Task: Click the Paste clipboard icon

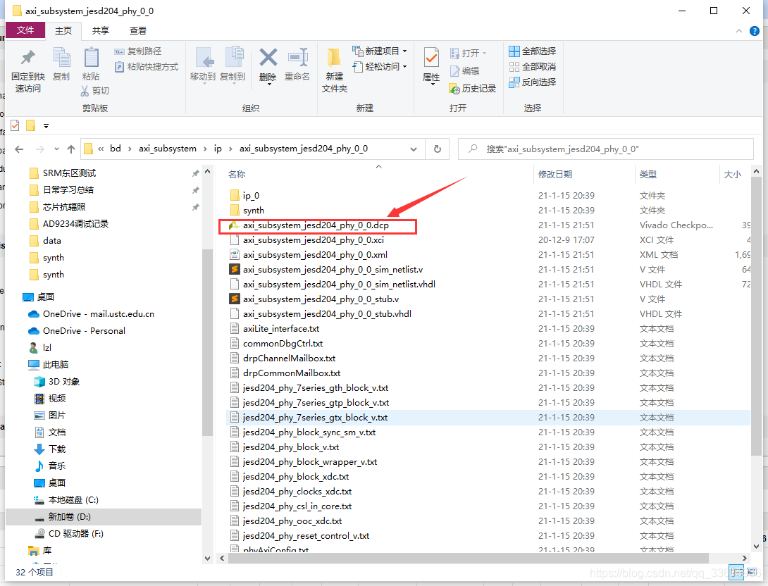Action: [x=91, y=58]
